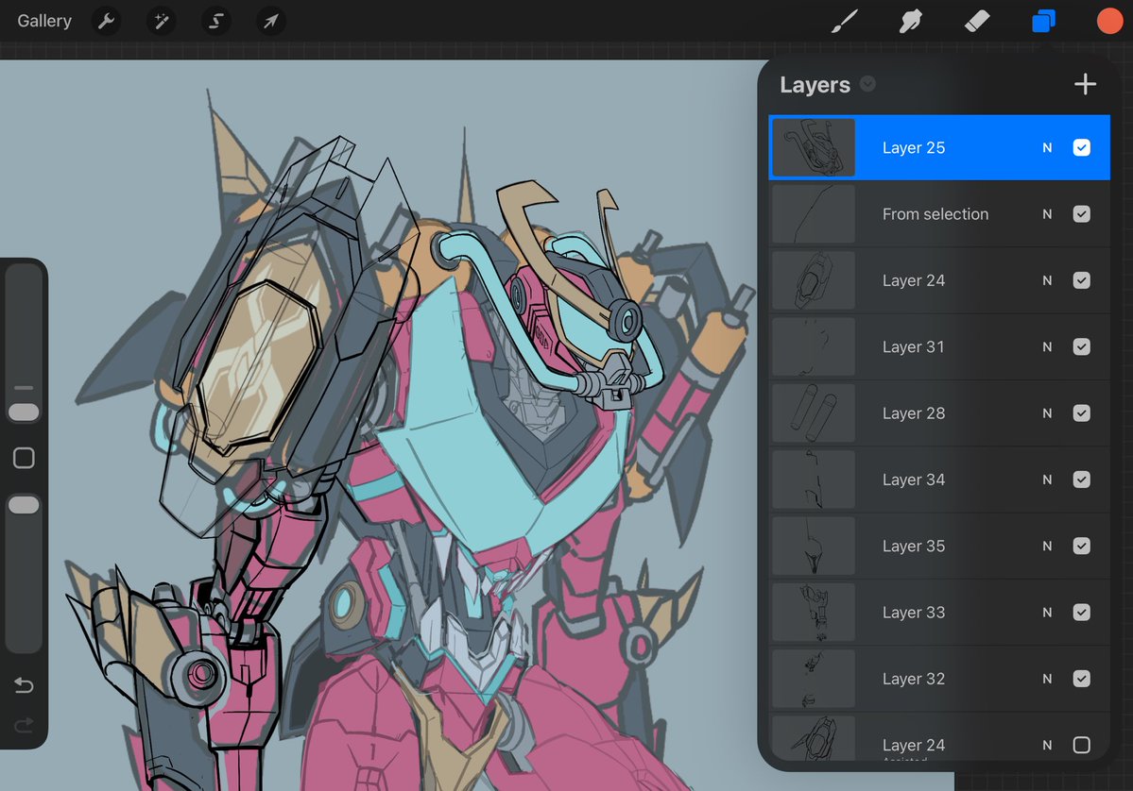Tap the square Modify button on sidebar
Screen dimensions: 1133x791
click(24, 459)
